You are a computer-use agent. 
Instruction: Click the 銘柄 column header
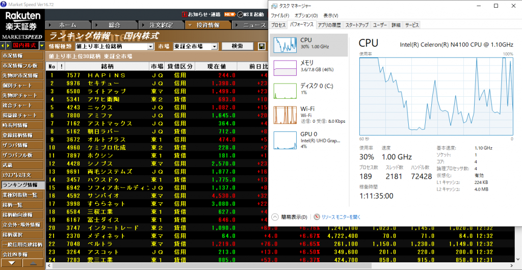(108, 66)
